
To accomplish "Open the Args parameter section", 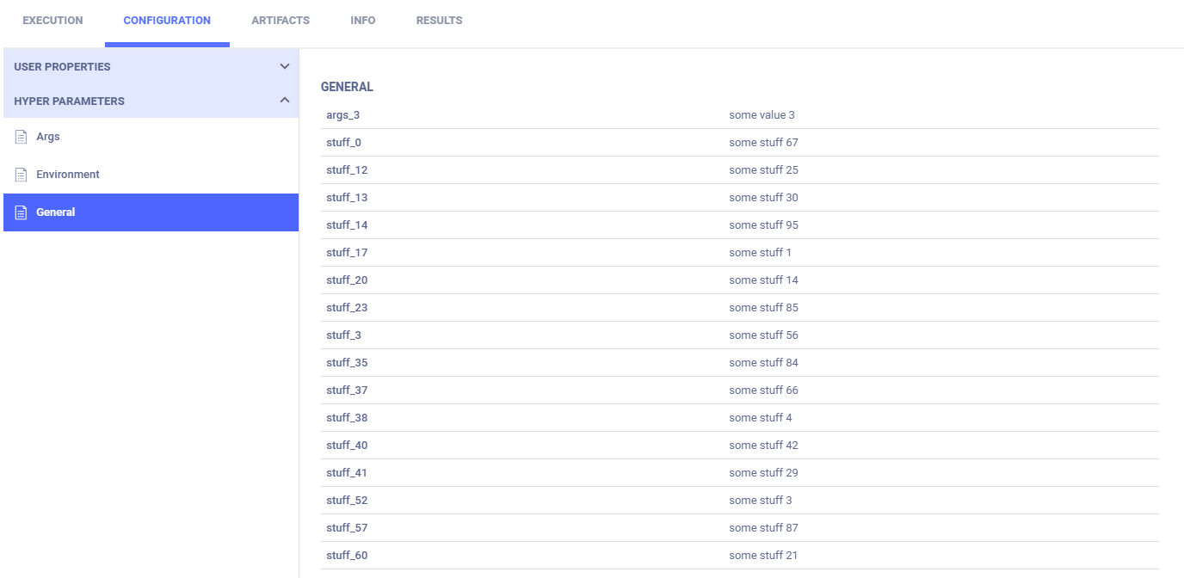I will (48, 137).
